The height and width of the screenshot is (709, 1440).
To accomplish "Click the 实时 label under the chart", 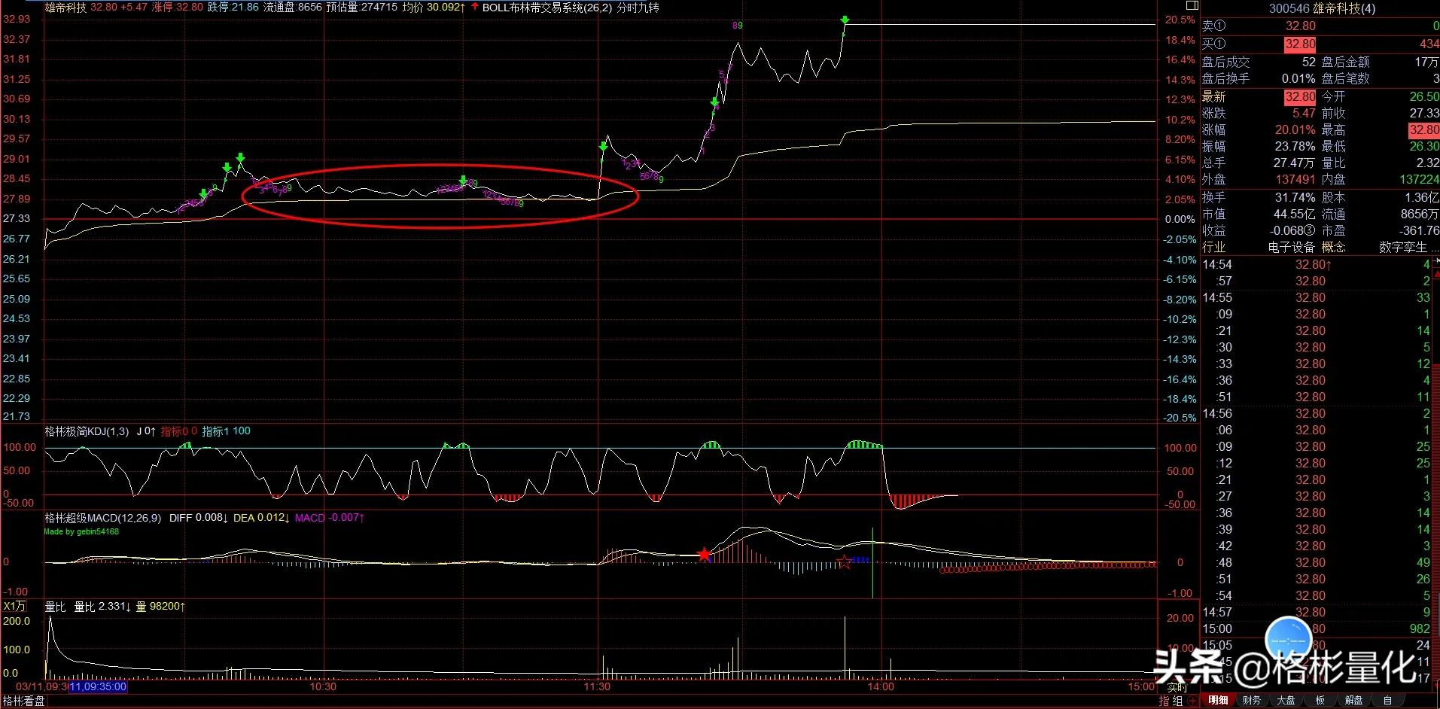I will coord(1177,687).
